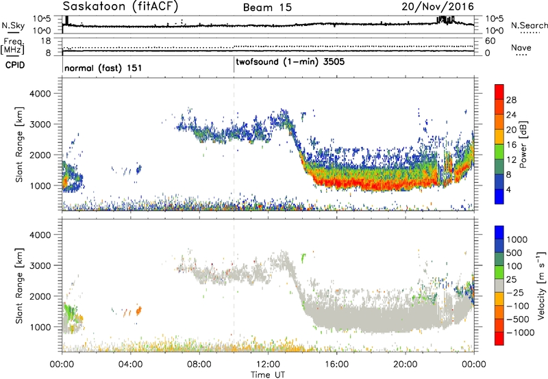Click the 4000 km tick of Power panel
548x379 pixels.
[x=40, y=94]
